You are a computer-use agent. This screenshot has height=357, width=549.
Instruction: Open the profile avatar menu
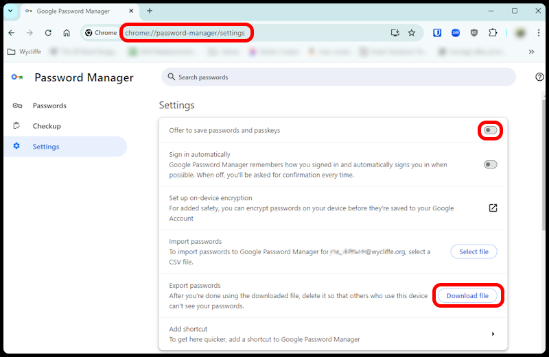click(520, 33)
